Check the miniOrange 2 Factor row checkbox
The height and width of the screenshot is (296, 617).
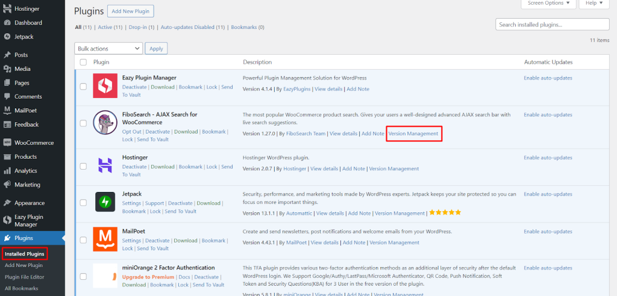click(83, 276)
